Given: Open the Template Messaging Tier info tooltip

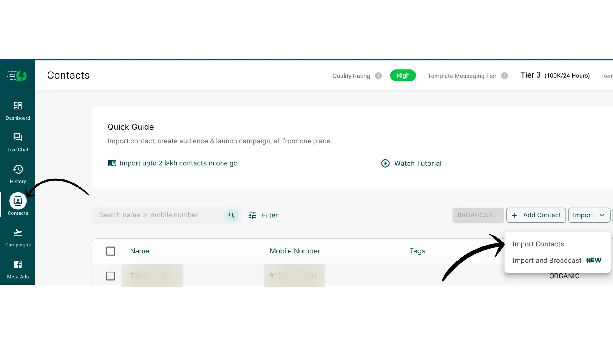Looking at the screenshot, I should coord(504,76).
